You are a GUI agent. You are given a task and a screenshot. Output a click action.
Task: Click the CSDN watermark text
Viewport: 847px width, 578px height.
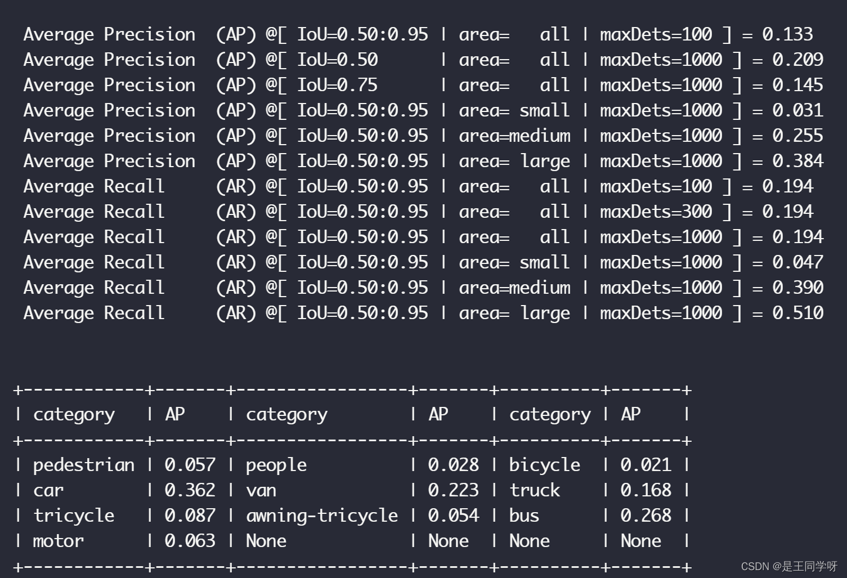[788, 566]
